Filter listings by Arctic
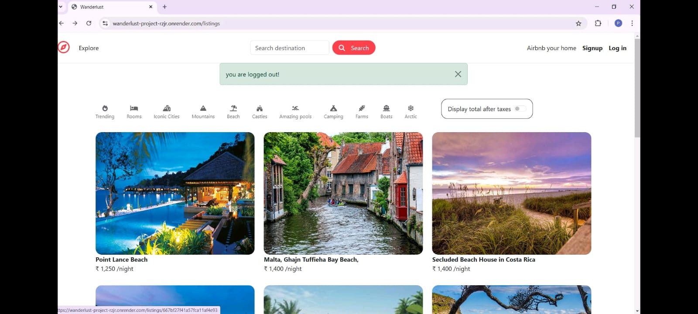The height and width of the screenshot is (314, 698). (x=411, y=112)
